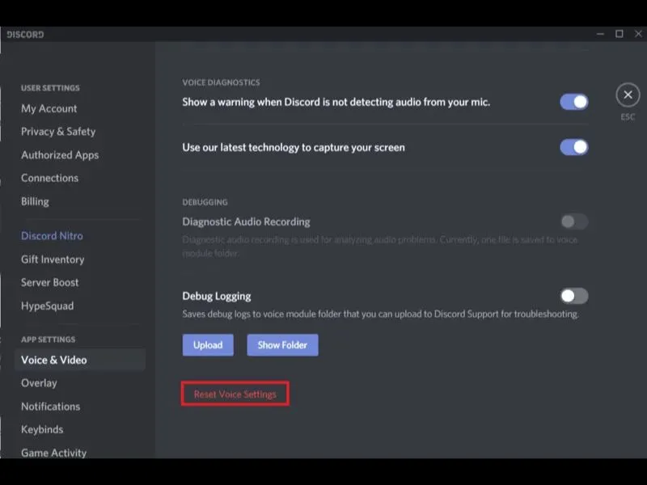Image resolution: width=647 pixels, height=485 pixels.
Task: Open Discord Nitro page
Action: 52,236
